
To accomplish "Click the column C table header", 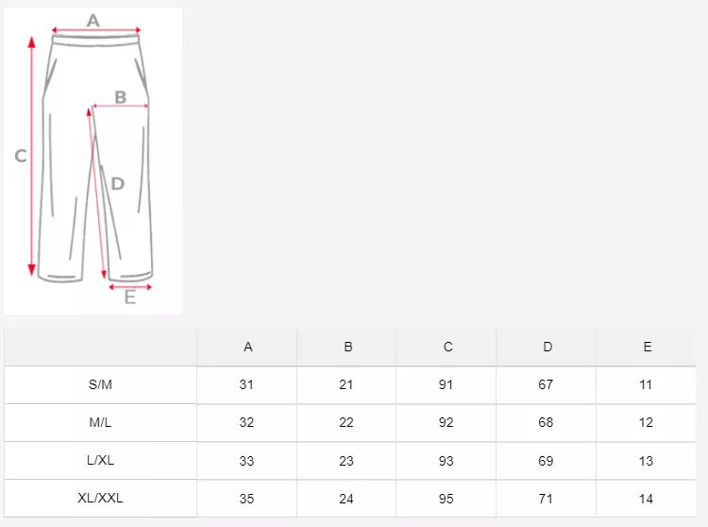I will 447,347.
